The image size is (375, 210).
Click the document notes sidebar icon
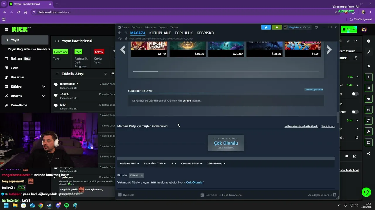[369, 88]
